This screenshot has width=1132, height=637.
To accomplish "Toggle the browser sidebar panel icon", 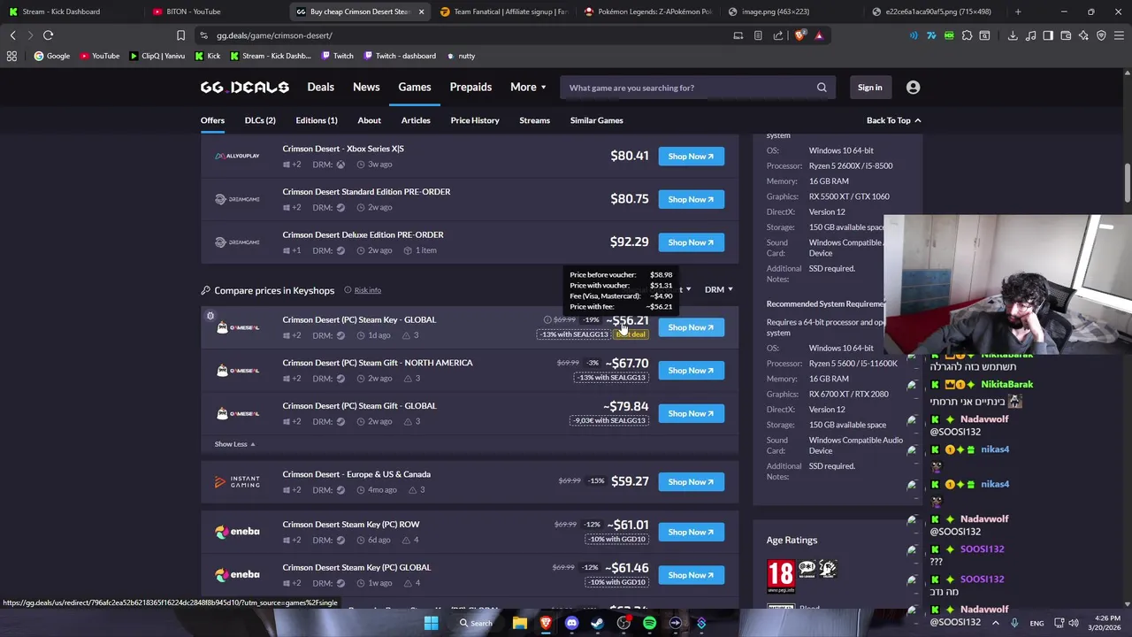I will point(1048,35).
